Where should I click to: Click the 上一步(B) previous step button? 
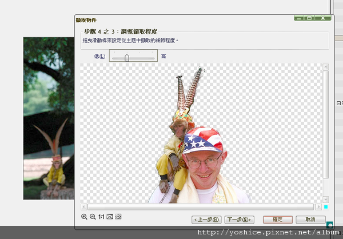206,220
